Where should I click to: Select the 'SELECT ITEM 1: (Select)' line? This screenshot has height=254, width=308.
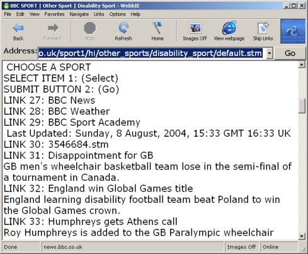pos(61,78)
